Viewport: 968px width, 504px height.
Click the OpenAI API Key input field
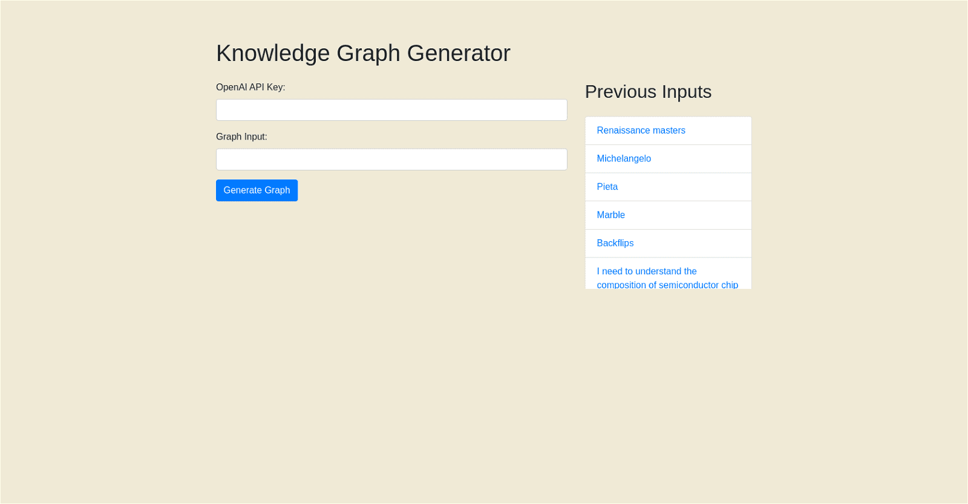pos(391,110)
